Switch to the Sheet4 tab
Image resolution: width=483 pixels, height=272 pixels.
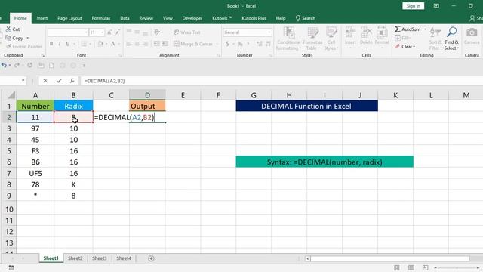point(124,258)
